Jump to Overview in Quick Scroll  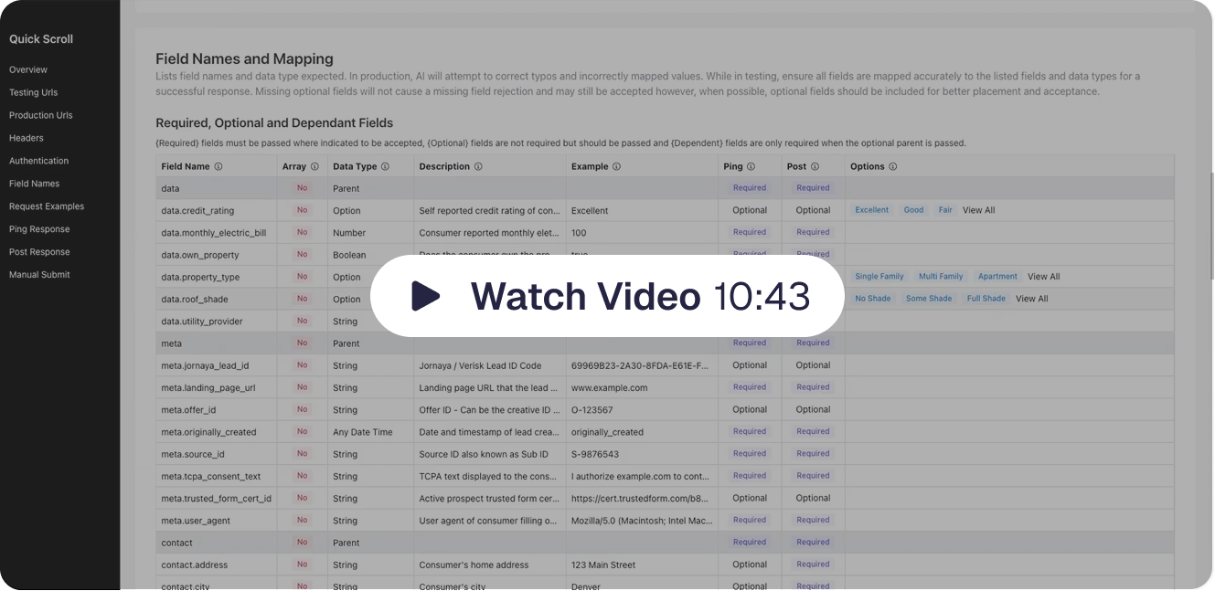point(28,69)
